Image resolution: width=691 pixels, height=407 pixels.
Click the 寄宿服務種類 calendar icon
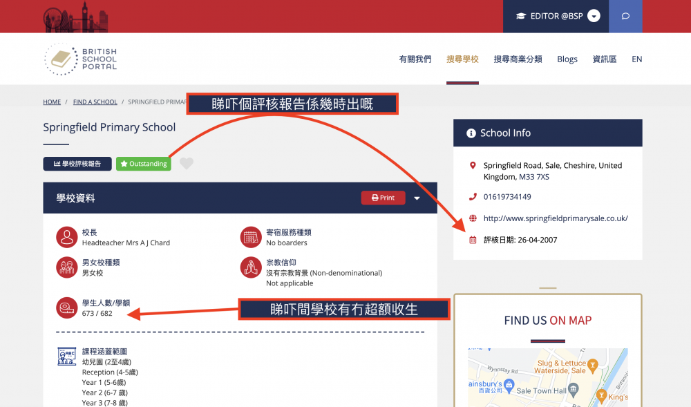(251, 238)
